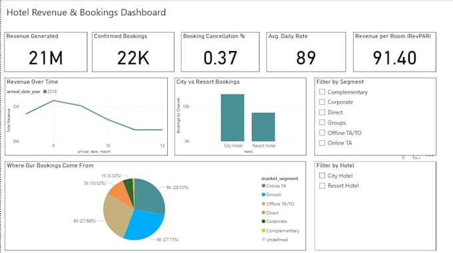Click the City vs Resort Bookings title
The image size is (453, 253).
tap(208, 82)
